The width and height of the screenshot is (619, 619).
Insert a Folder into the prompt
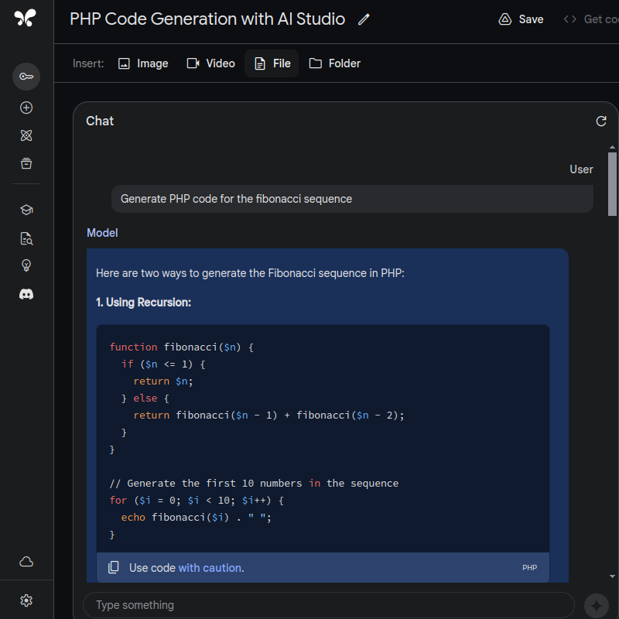point(335,63)
